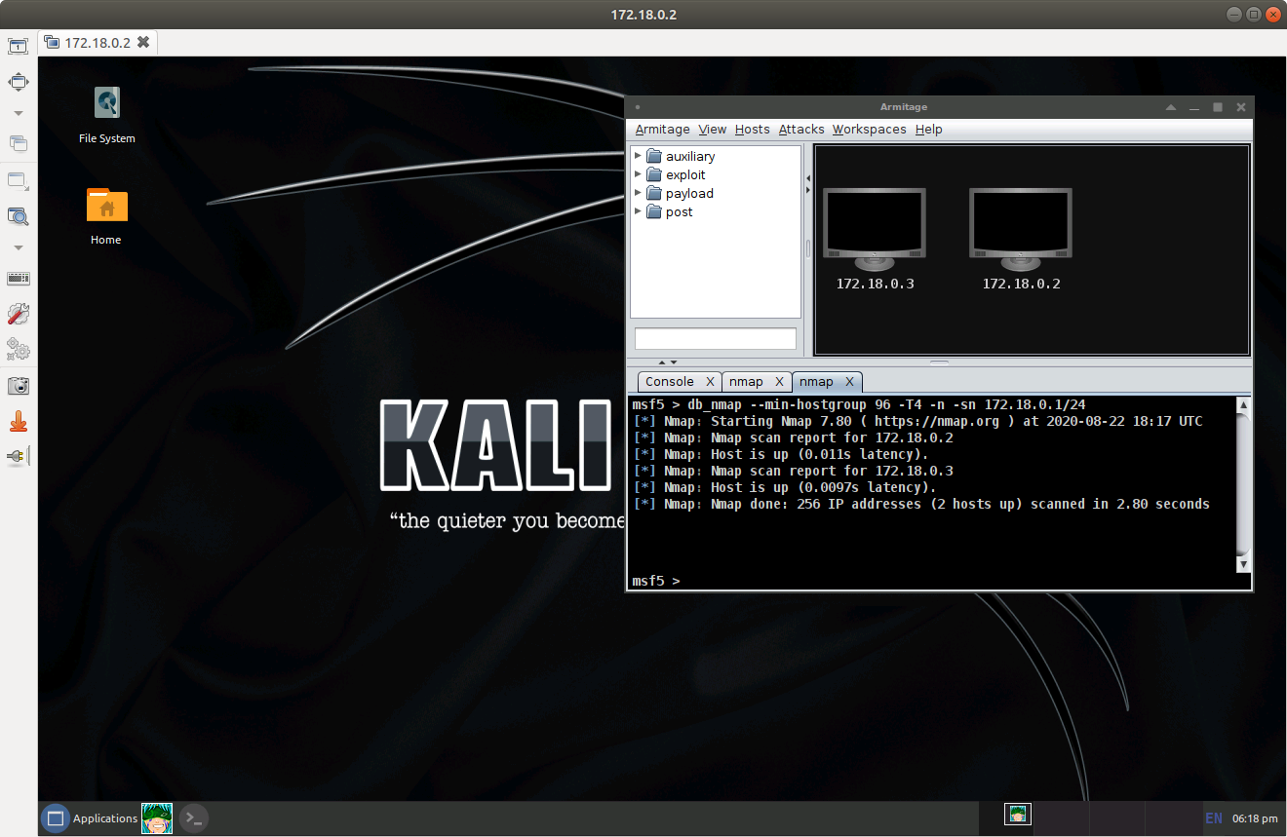Click the EN keyboard layout indicator
The image size is (1287, 837).
(1214, 818)
